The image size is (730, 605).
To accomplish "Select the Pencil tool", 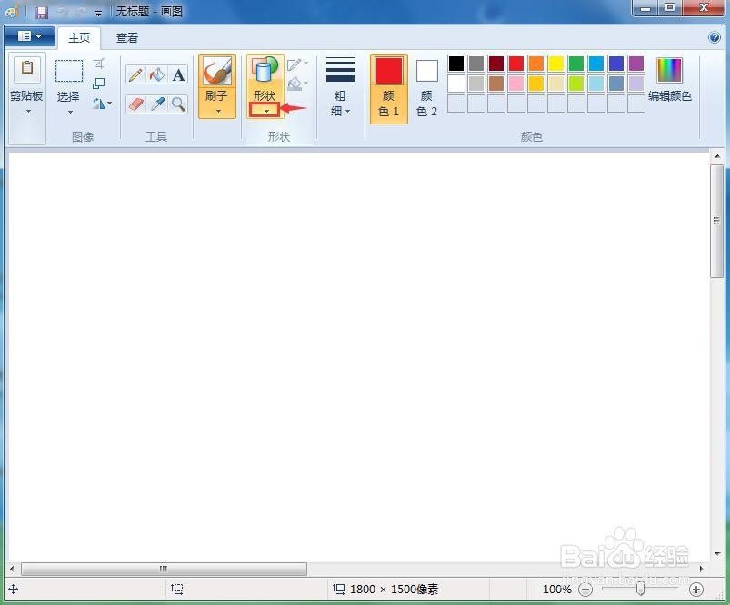I will click(135, 74).
